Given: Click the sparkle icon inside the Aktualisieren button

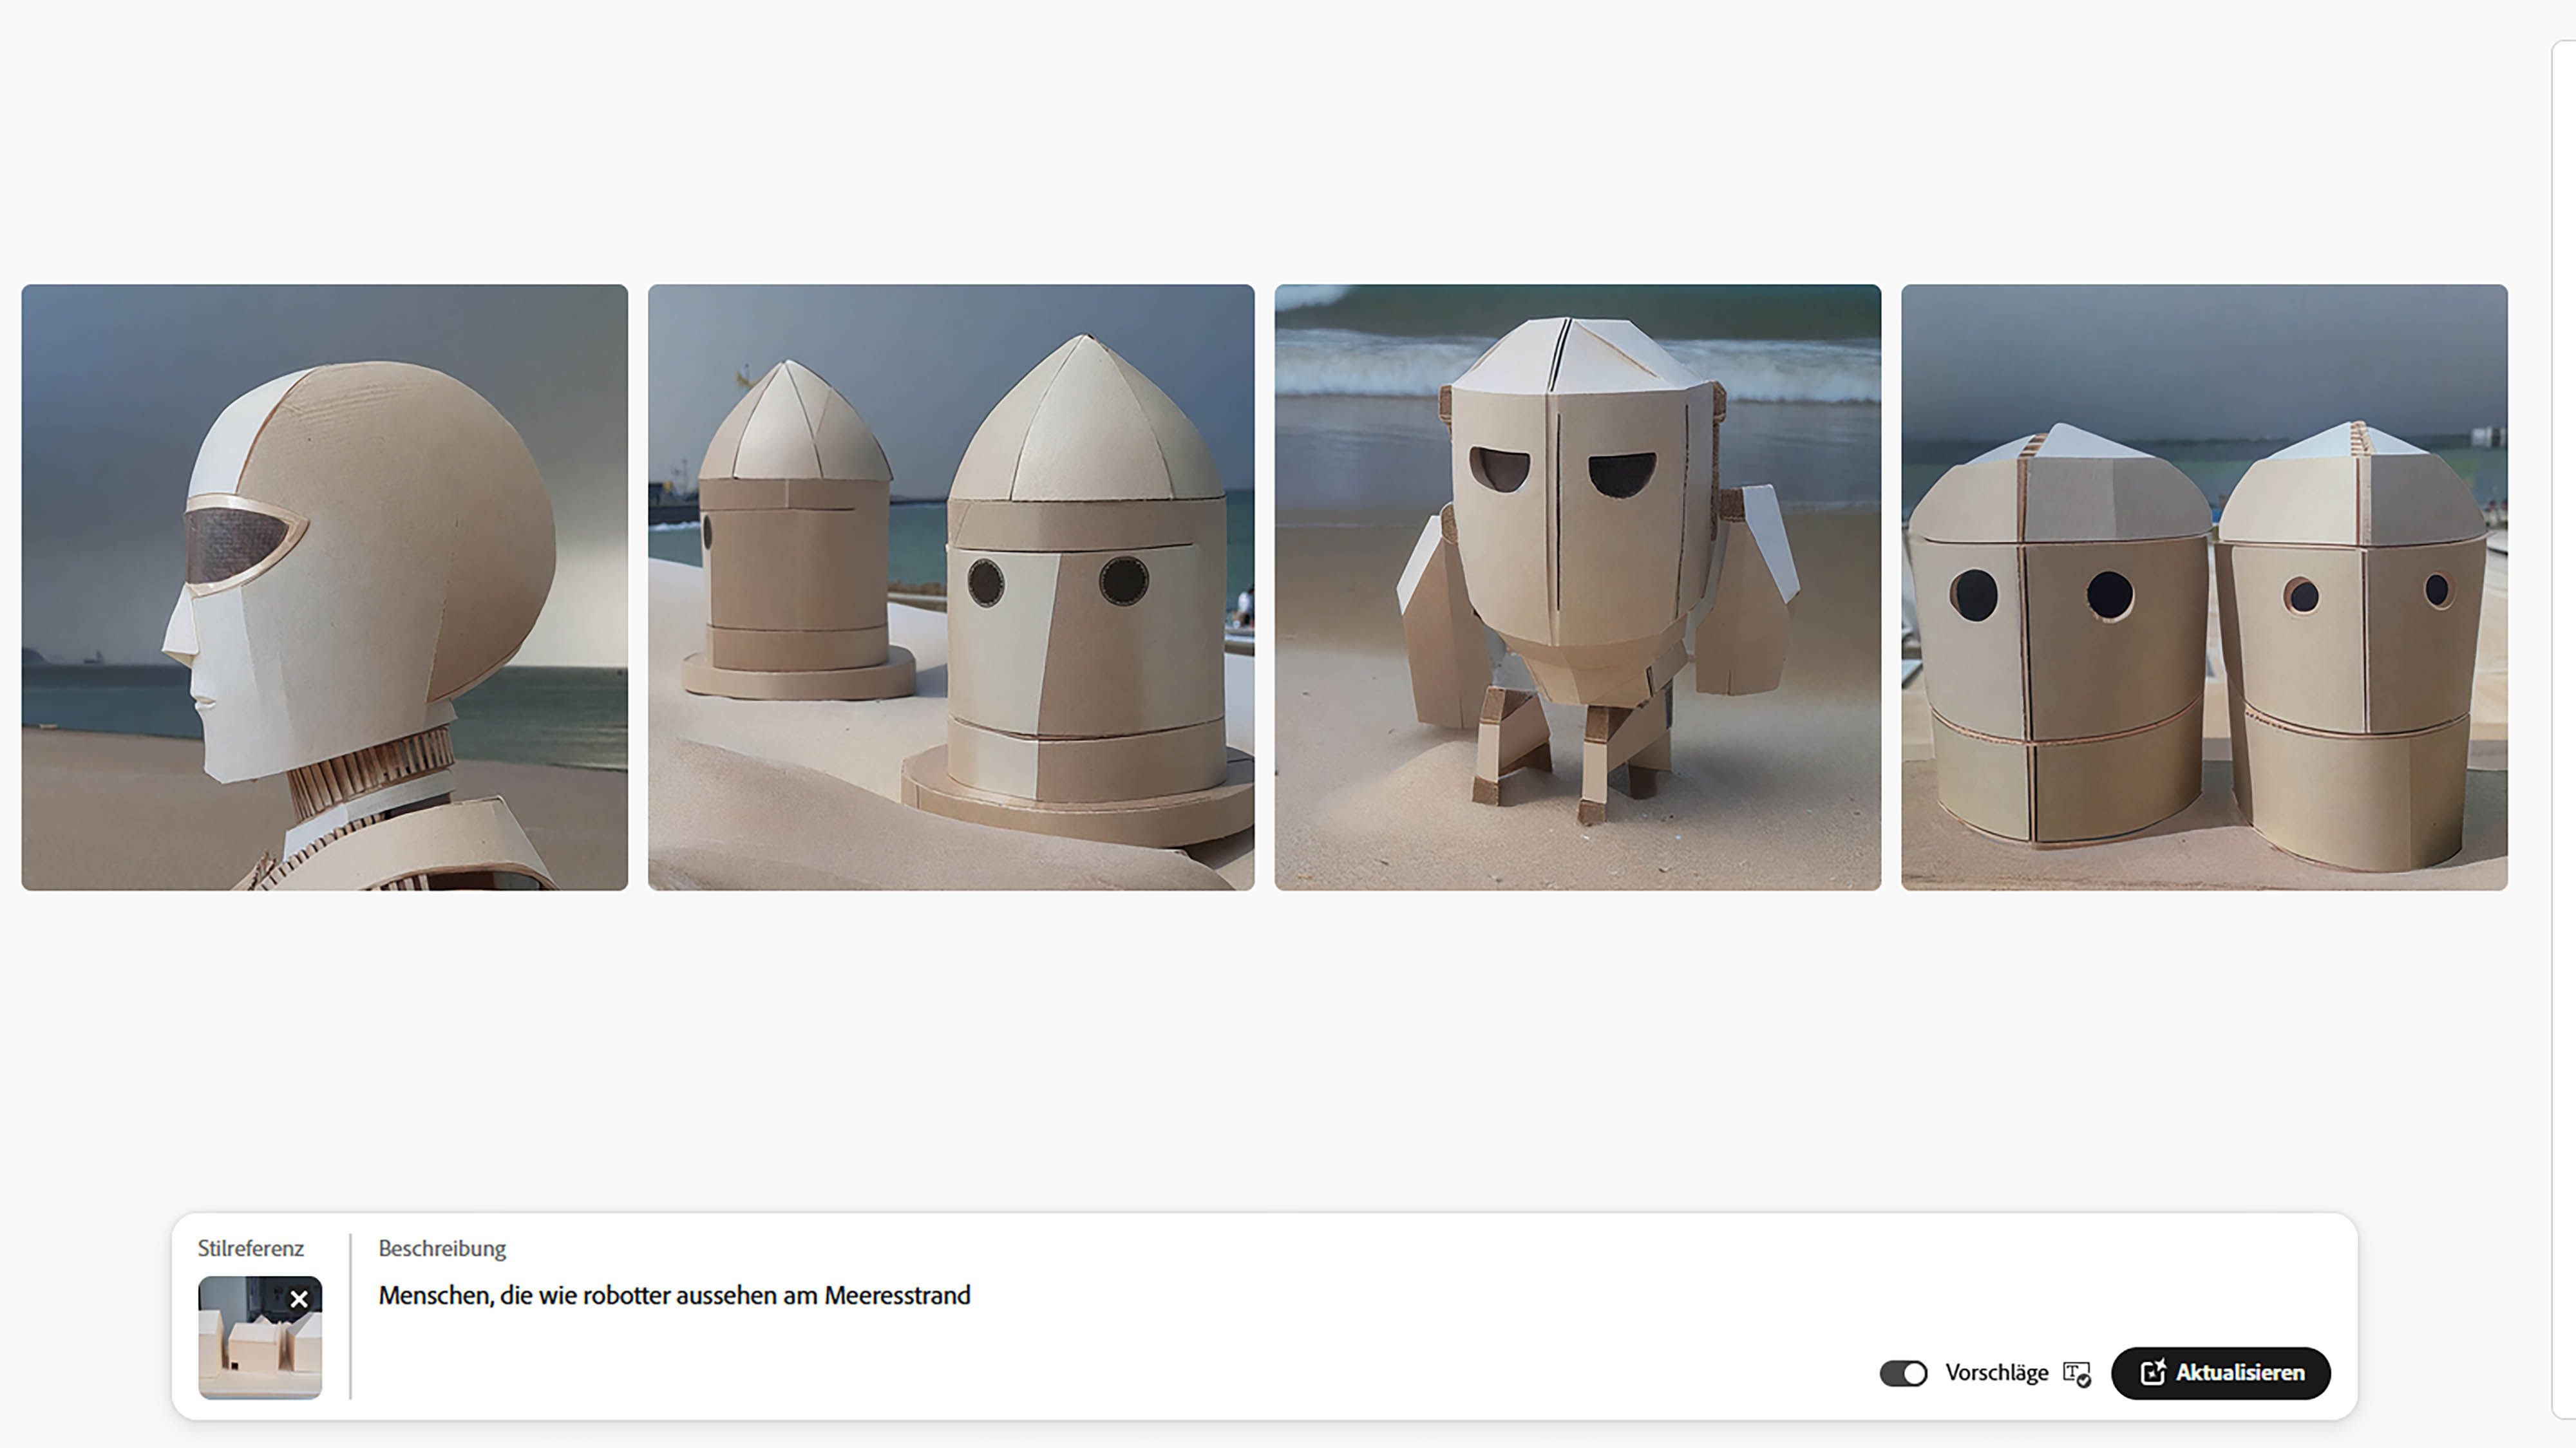Looking at the screenshot, I should point(2153,1372).
